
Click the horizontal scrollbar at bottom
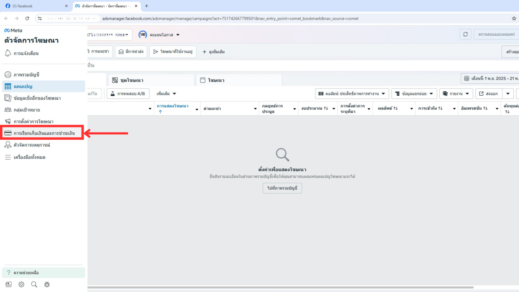pyautogui.click(x=280, y=287)
